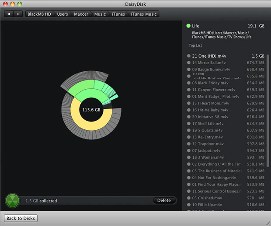Select 10 Fill It Up.m4v file
This screenshot has height=226, width=271.
click(x=226, y=205)
